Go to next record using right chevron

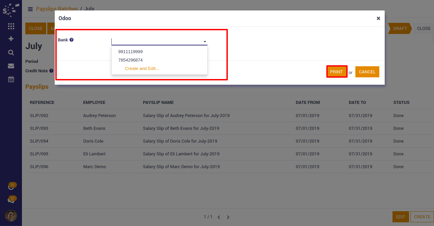228,217
